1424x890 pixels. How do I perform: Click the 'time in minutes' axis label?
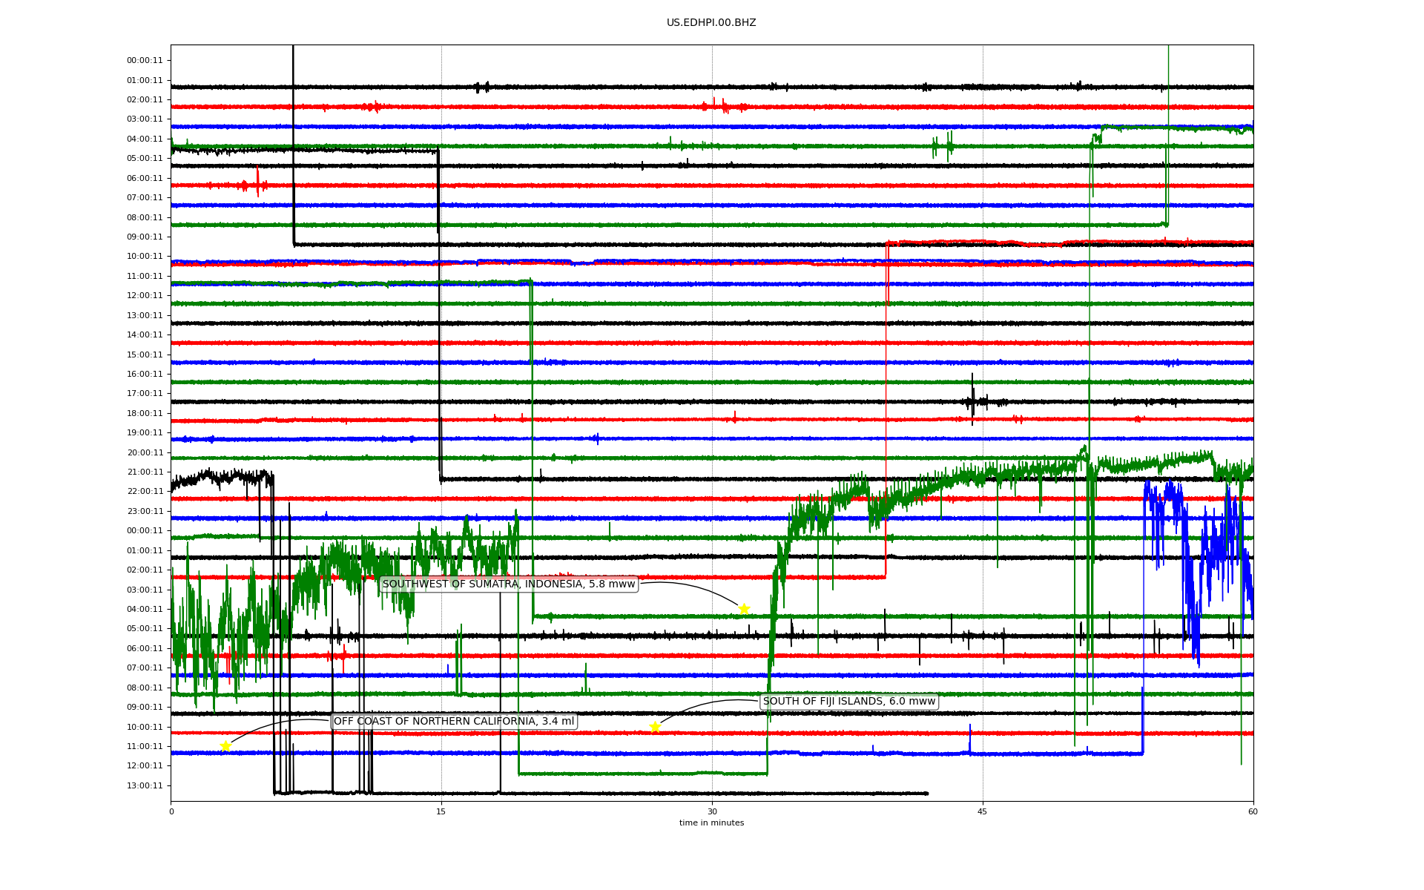click(x=711, y=823)
